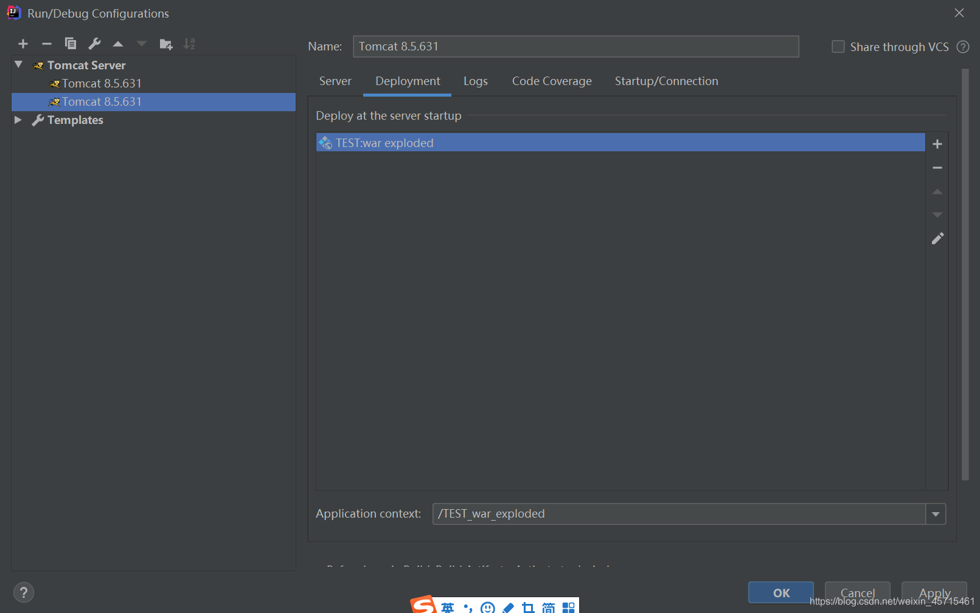The image size is (980, 613).
Task: Select the Deployment tab
Action: [408, 81]
